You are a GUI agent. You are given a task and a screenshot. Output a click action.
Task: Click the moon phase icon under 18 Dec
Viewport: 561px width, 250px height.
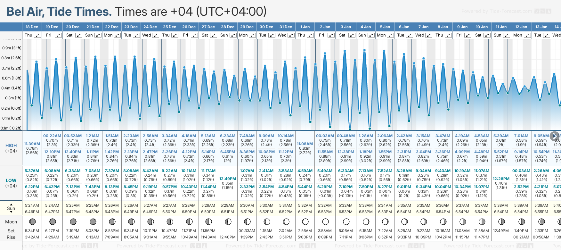click(32, 221)
